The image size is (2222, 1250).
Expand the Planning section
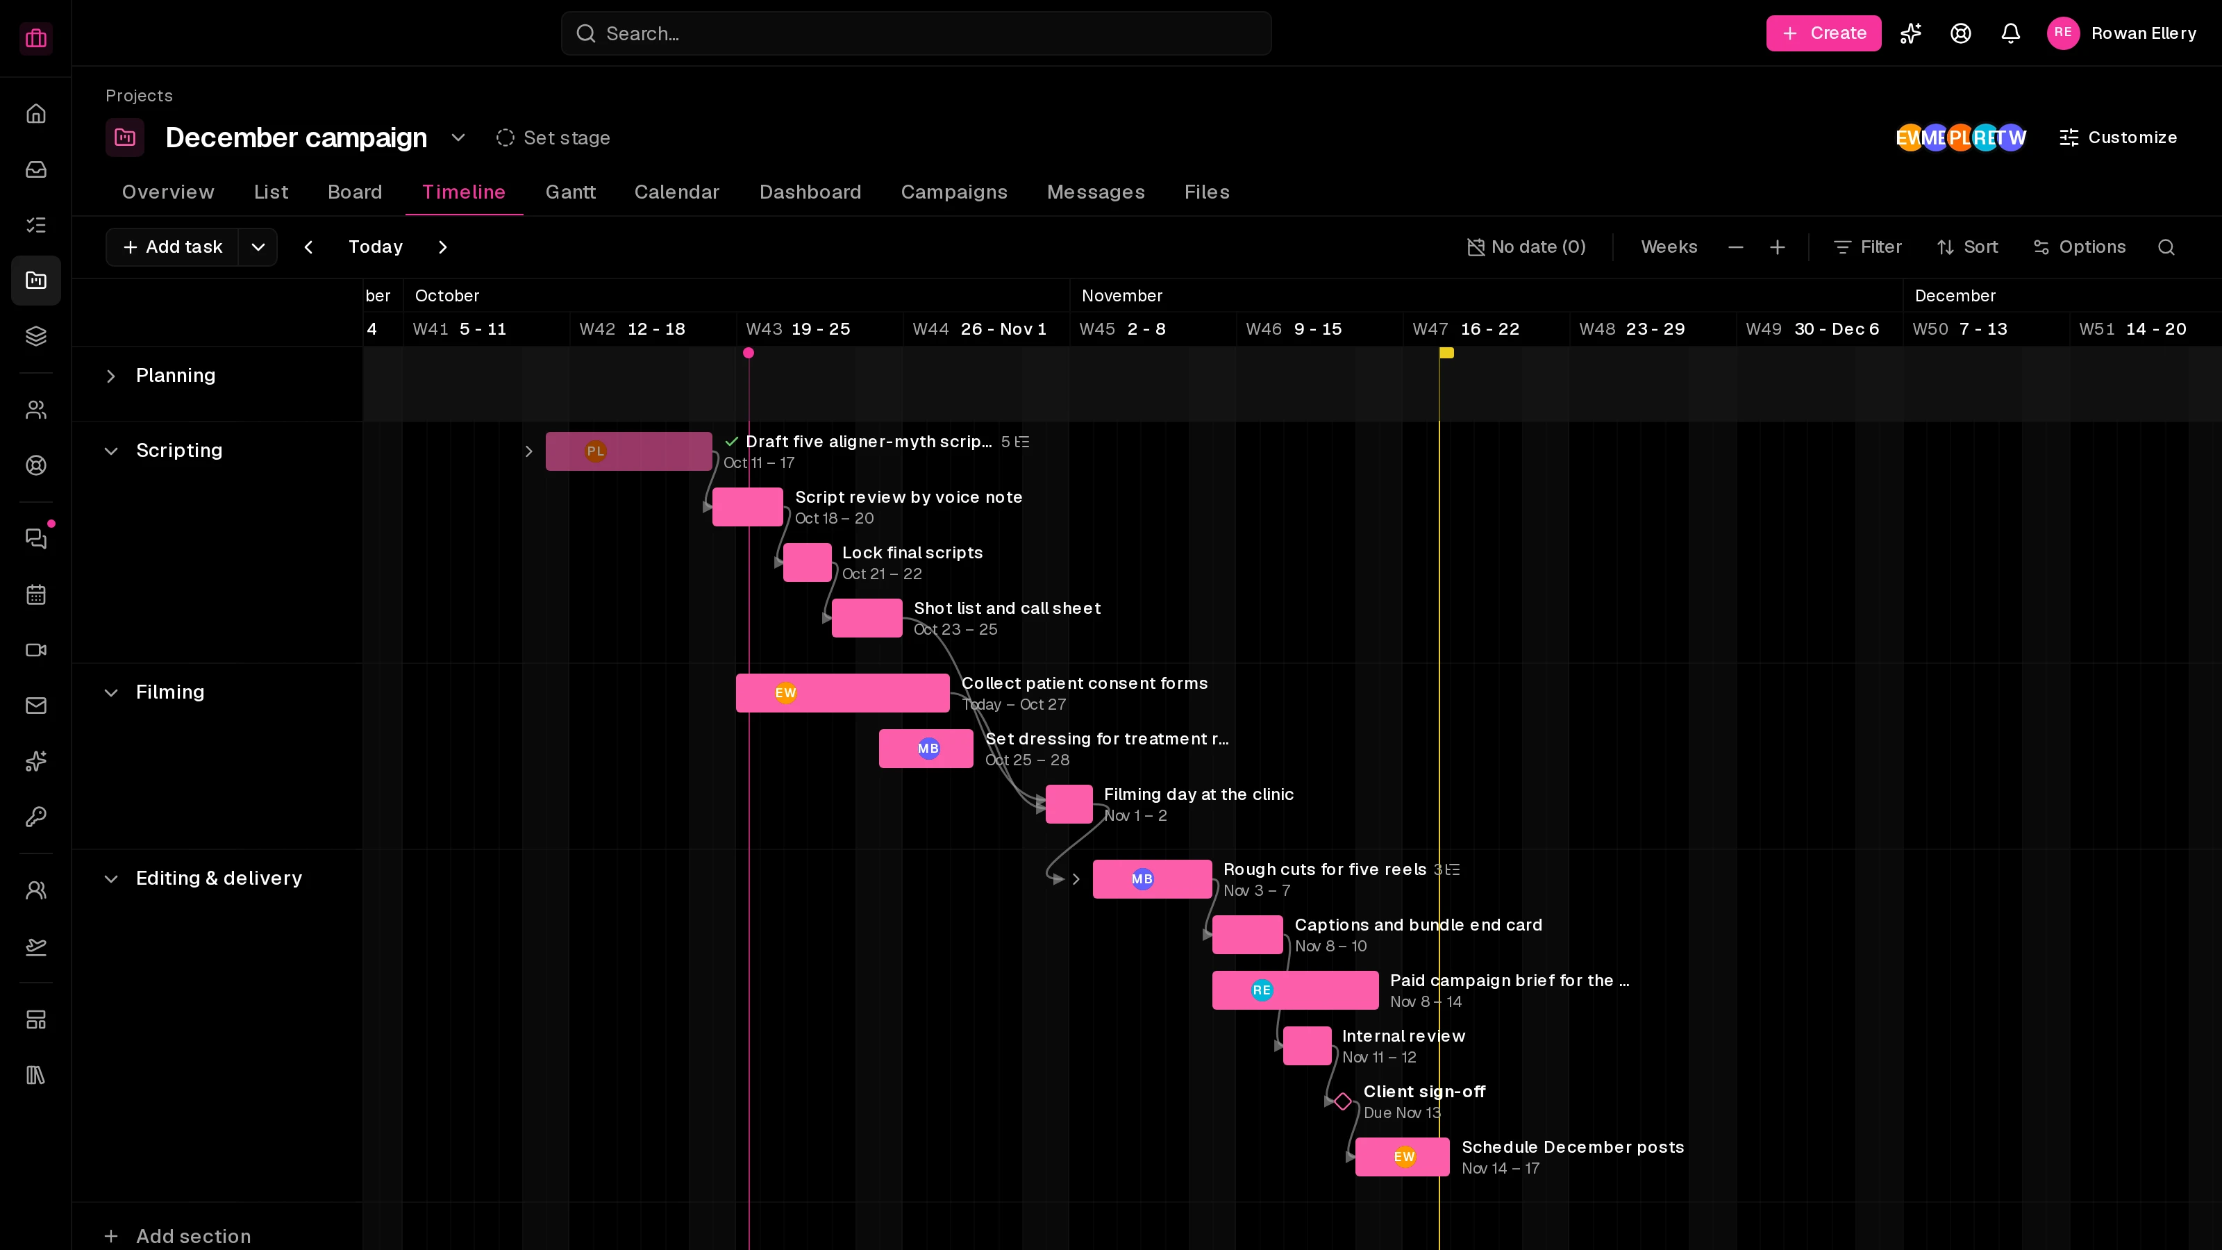[x=110, y=376]
